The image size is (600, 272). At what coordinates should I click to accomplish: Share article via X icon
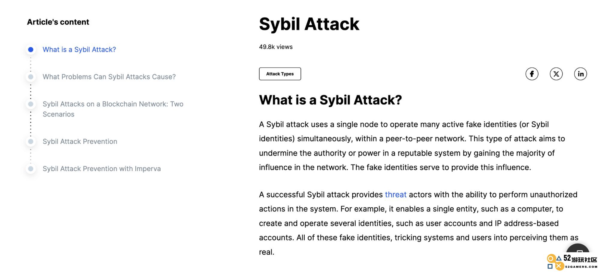coord(556,74)
